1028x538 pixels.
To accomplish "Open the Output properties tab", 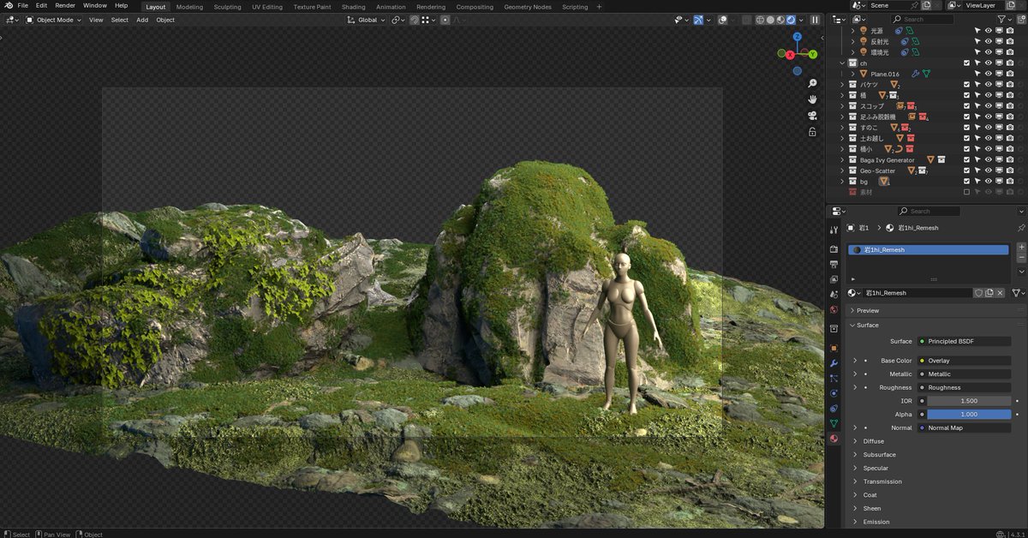I will tap(834, 265).
